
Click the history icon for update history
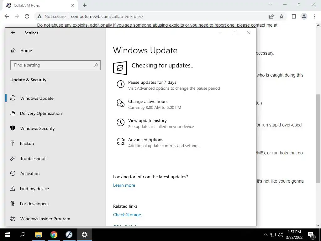point(121,122)
